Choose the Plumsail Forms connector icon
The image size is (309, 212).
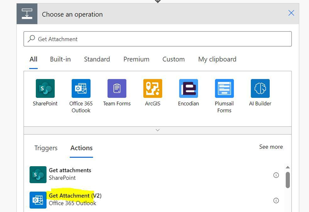[x=224, y=88]
